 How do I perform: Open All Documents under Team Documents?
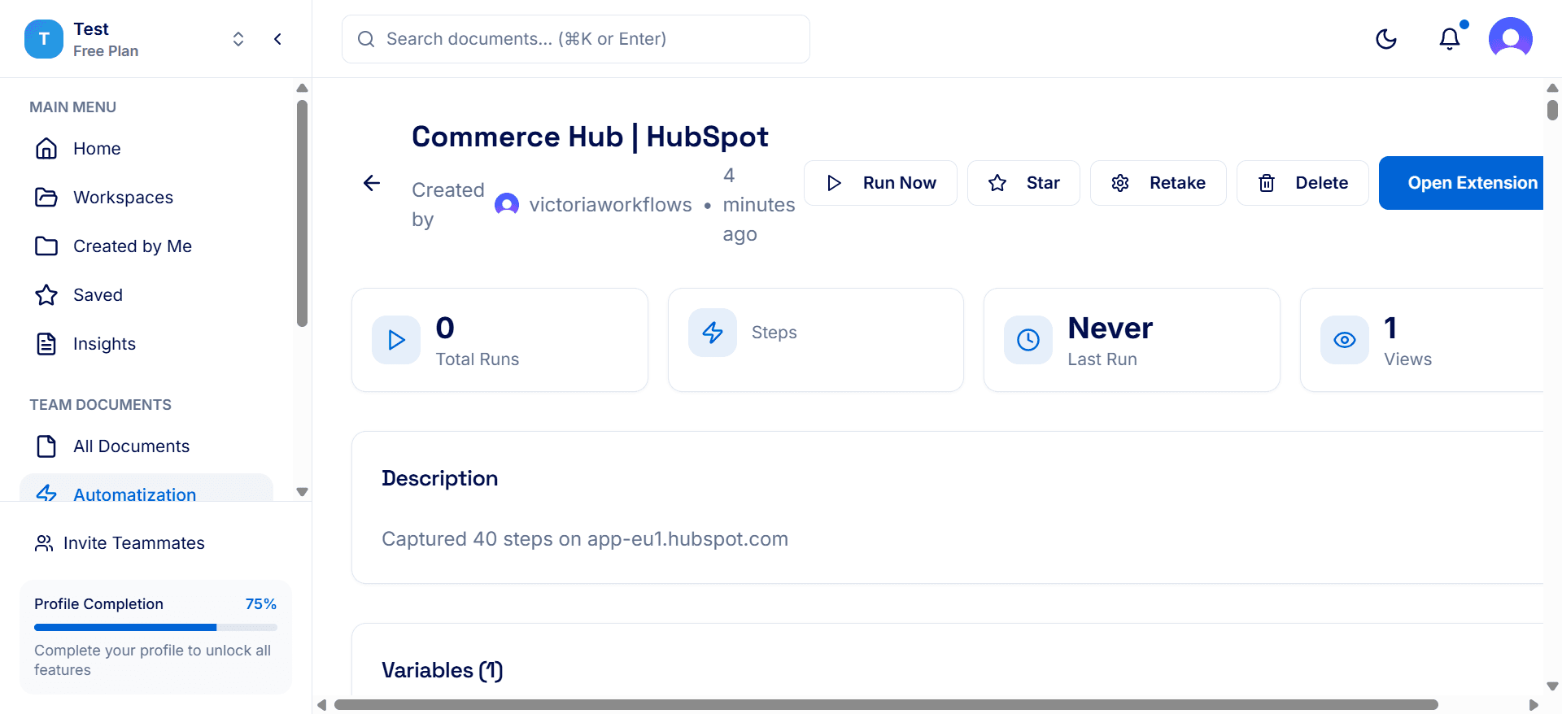click(x=146, y=446)
